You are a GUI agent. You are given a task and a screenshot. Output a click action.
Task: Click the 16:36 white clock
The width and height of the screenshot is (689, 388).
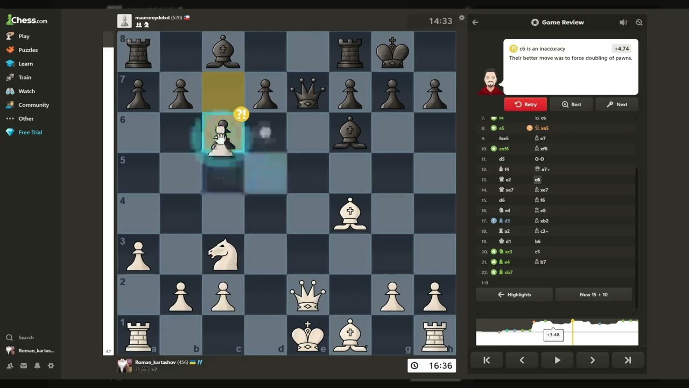click(x=432, y=365)
